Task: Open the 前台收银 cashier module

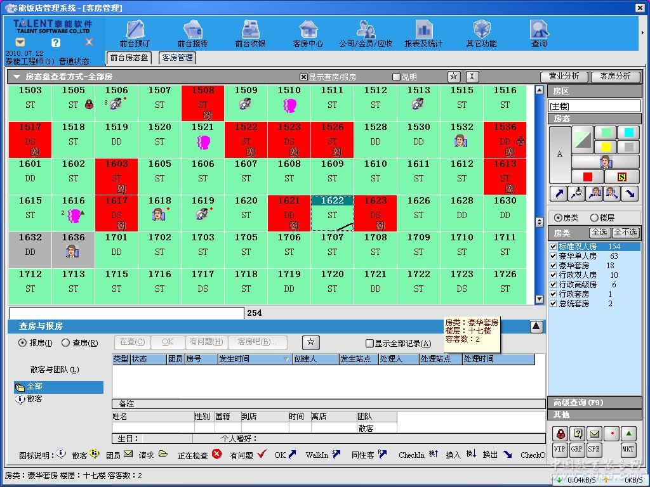Action: [250, 34]
